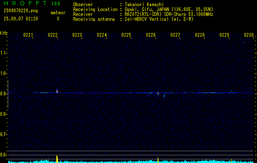The height and width of the screenshot is (163, 257).
Task: Click the 'meteor' label
Action: [x=58, y=13]
